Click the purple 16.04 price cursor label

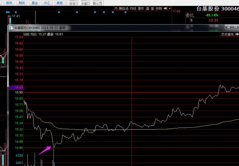pos(16,88)
